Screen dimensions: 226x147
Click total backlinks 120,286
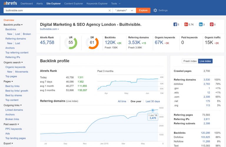(x=205, y=133)
